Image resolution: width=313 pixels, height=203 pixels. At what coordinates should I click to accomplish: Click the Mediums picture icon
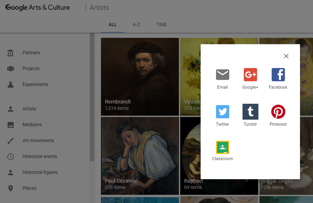(x=11, y=125)
